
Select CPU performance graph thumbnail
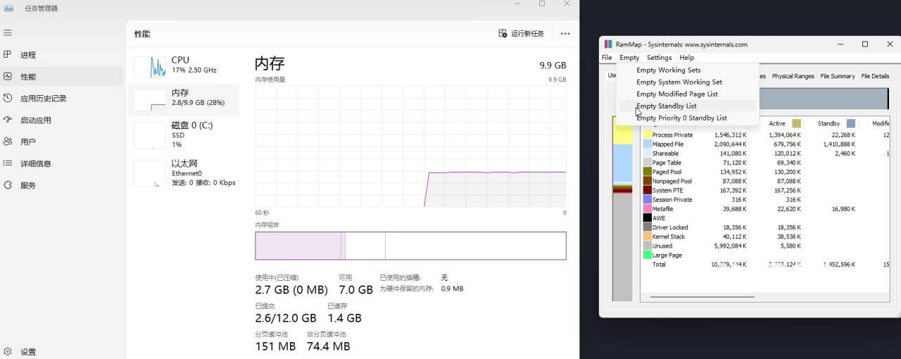pyautogui.click(x=150, y=67)
